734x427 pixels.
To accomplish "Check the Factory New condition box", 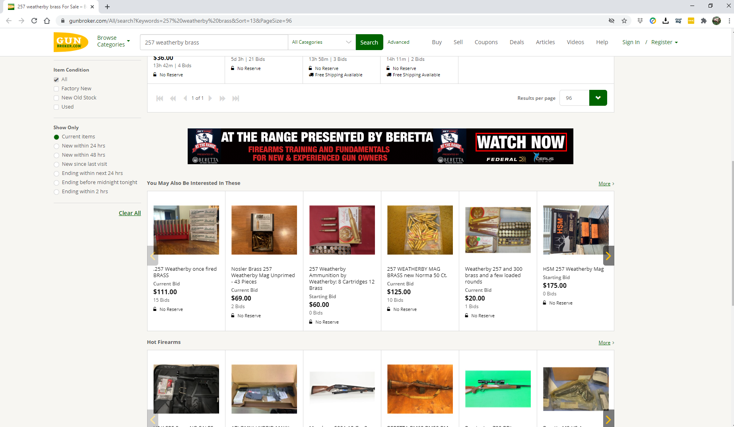I will [56, 89].
